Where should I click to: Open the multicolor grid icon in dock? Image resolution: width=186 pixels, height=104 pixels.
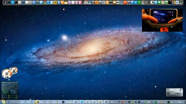point(146,2)
